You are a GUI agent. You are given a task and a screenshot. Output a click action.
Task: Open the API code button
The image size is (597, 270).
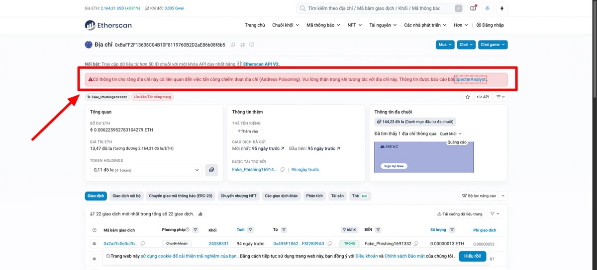click(483, 97)
